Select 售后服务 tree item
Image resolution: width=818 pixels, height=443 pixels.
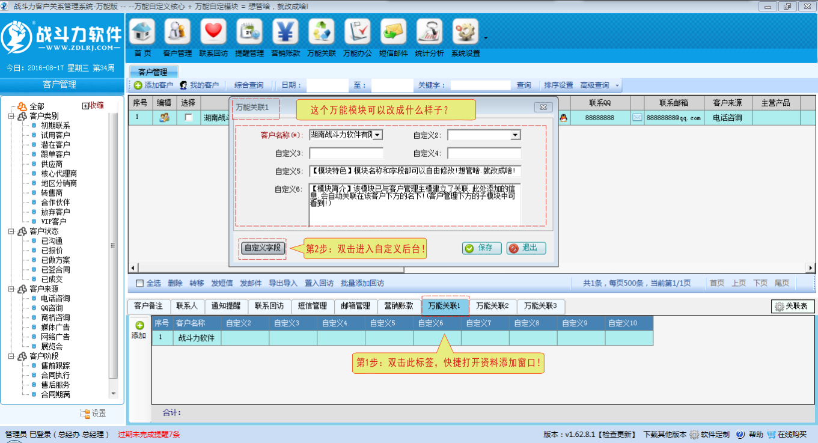pyautogui.click(x=55, y=385)
